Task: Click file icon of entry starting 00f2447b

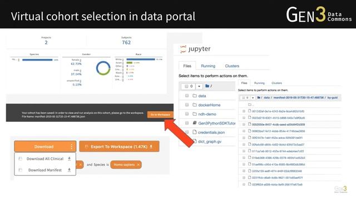Action: point(250,137)
